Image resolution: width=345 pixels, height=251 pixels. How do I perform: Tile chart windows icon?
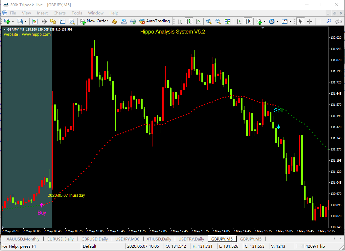point(227,21)
